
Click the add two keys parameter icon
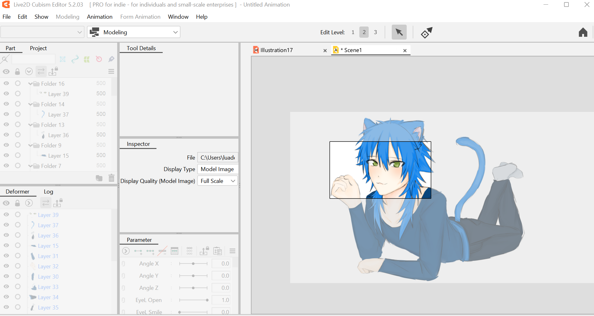(138, 251)
